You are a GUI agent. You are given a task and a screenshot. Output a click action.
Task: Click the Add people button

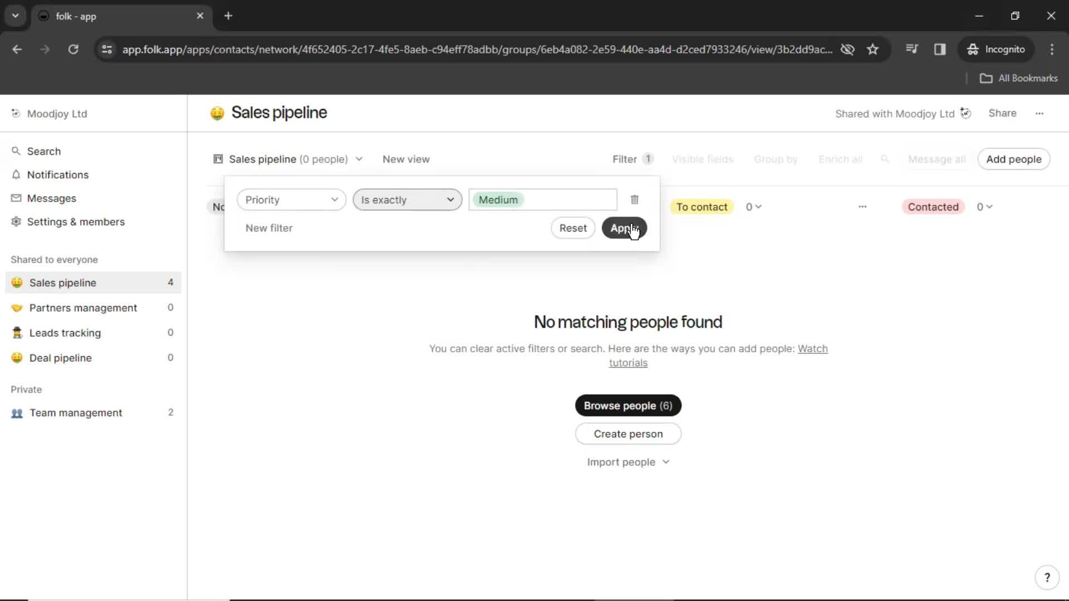(x=1013, y=159)
